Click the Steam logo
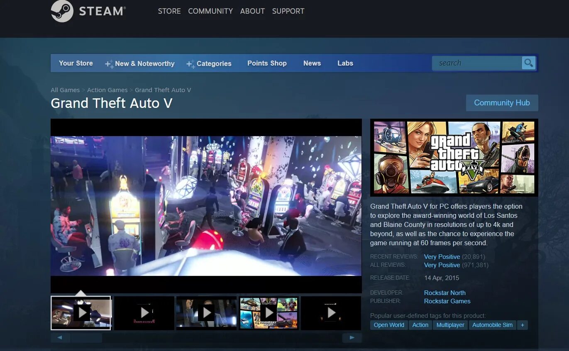Viewport: 569px width, 351px height. click(x=88, y=11)
